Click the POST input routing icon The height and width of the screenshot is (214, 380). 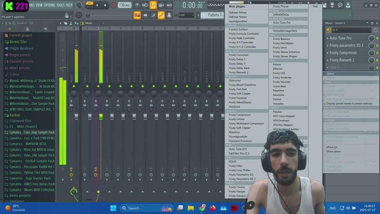(329, 30)
